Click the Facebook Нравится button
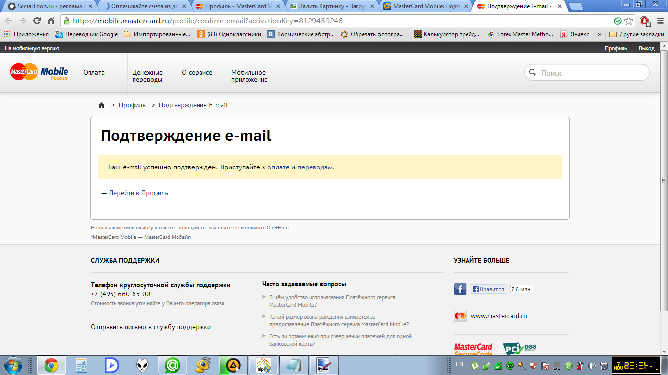Image resolution: width=668 pixels, height=375 pixels. click(x=488, y=289)
